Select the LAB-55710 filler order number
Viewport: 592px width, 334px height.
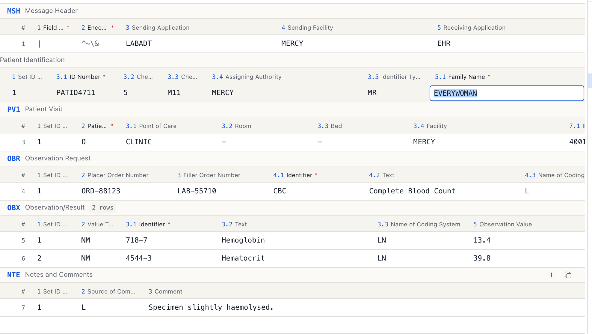click(197, 191)
